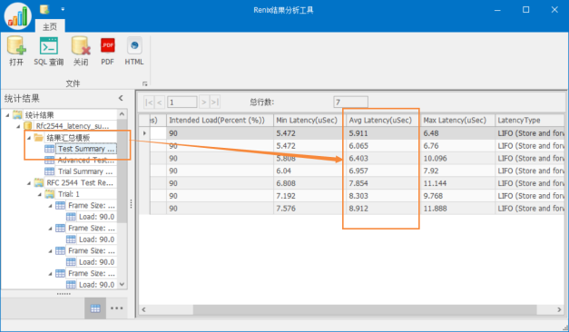Click the splitter's vertical dots handle
Viewport: 569px width, 332px height.
click(x=131, y=204)
